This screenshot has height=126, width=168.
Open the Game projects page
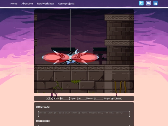pyautogui.click(x=66, y=4)
